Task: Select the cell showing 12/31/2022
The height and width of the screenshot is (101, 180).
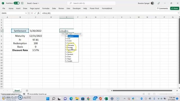Action: coord(36,36)
